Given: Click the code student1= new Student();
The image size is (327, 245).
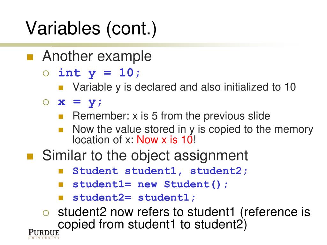Looking at the screenshot, I should [x=150, y=184].
